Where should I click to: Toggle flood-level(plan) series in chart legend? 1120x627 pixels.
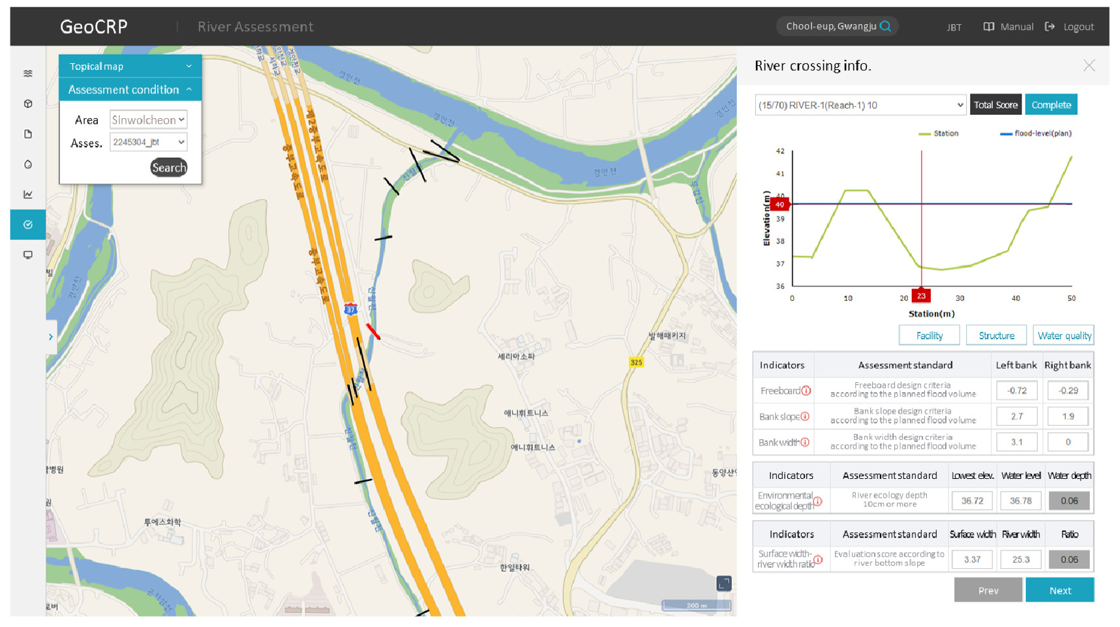point(1036,134)
